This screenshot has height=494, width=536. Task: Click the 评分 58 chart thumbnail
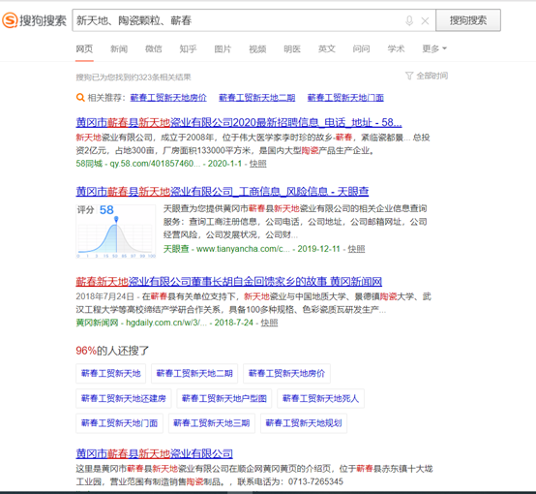point(116,232)
